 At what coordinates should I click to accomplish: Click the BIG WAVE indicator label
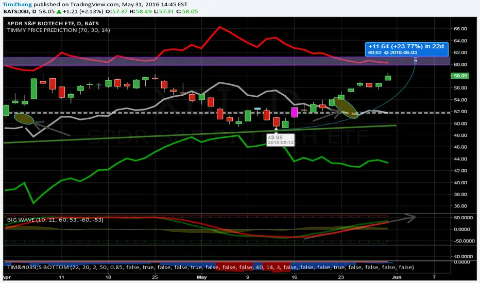pyautogui.click(x=55, y=220)
